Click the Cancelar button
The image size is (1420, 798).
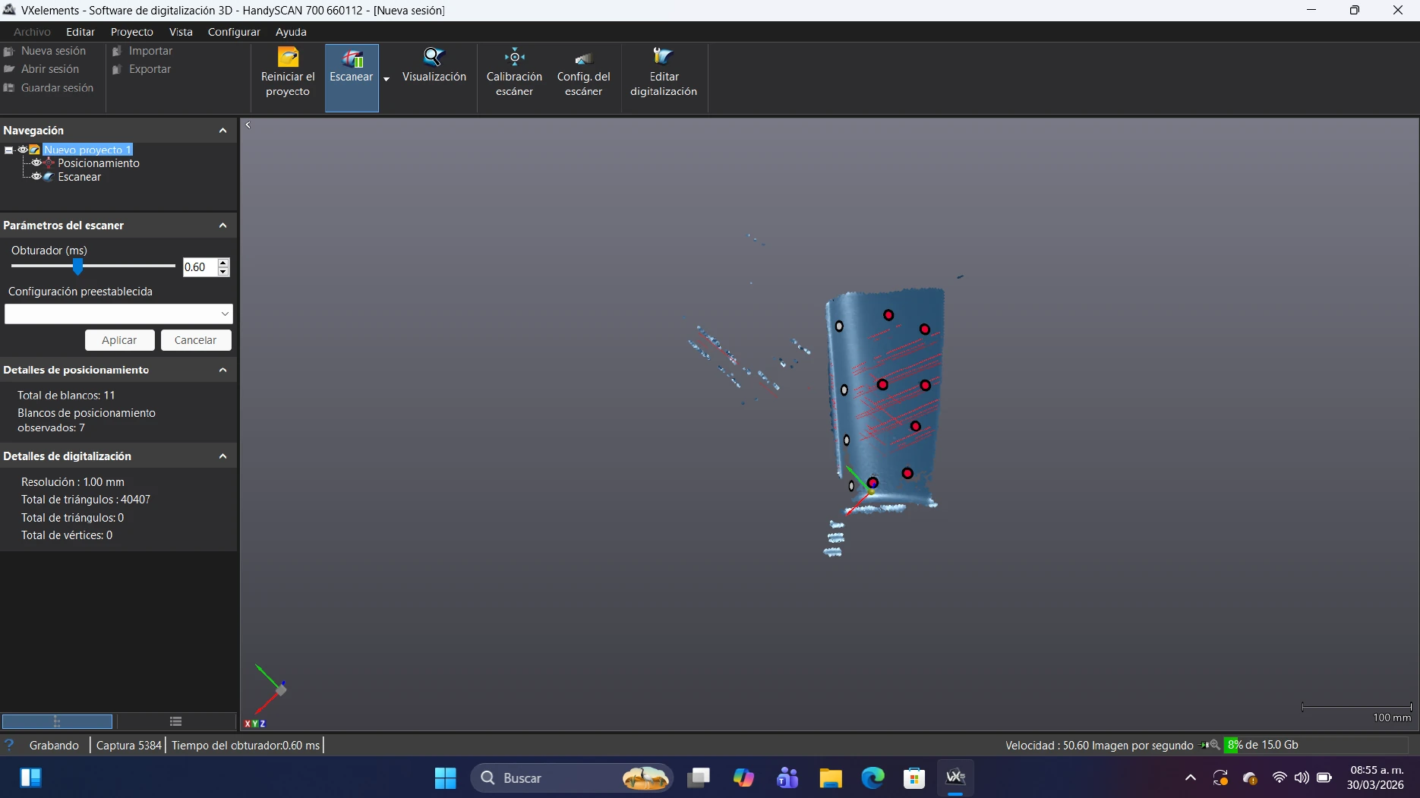click(195, 340)
